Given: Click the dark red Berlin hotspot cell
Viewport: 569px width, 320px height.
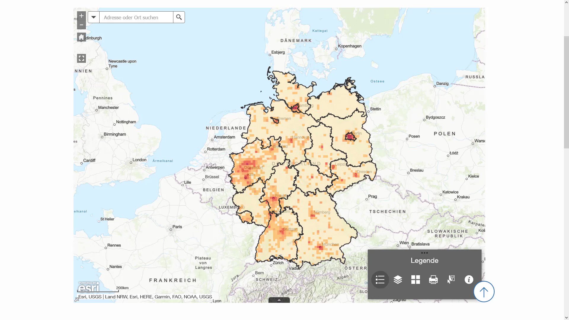Looking at the screenshot, I should [350, 137].
